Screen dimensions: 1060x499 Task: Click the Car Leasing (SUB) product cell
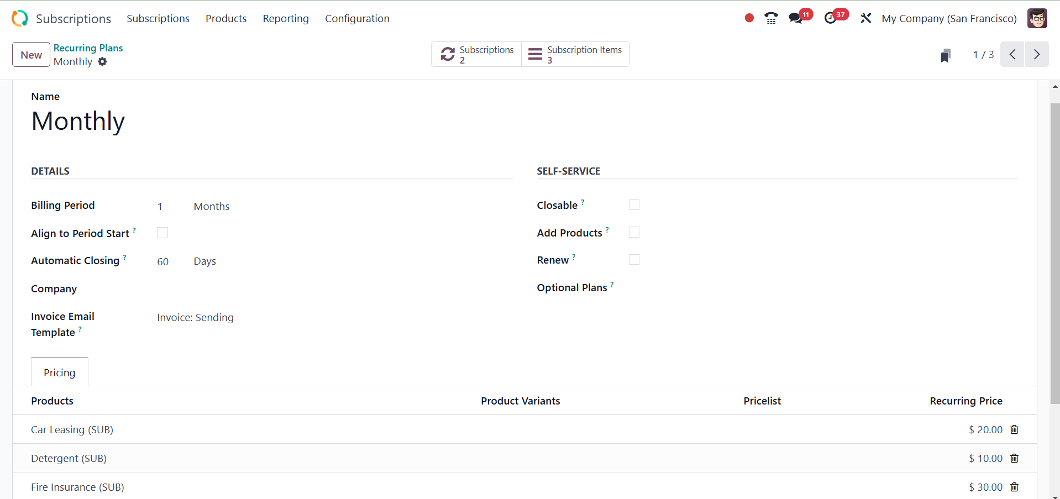[x=72, y=429]
